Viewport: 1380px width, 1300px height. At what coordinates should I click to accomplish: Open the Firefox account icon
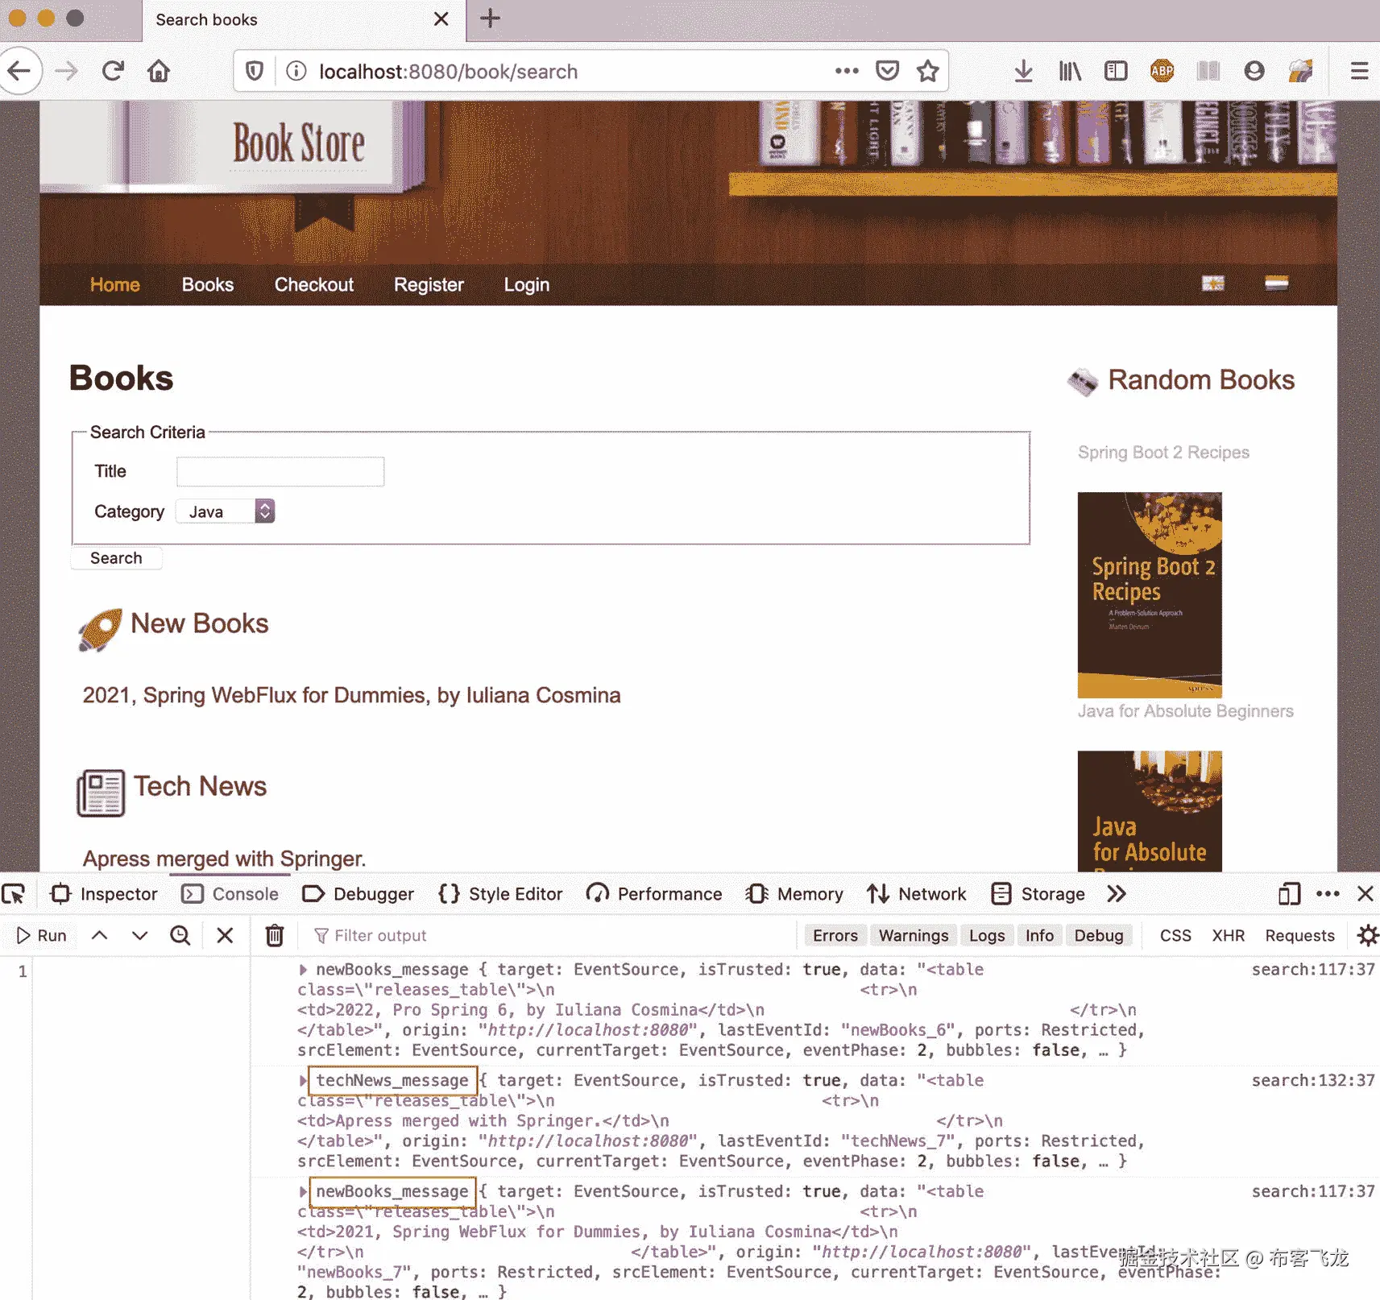(x=1254, y=71)
